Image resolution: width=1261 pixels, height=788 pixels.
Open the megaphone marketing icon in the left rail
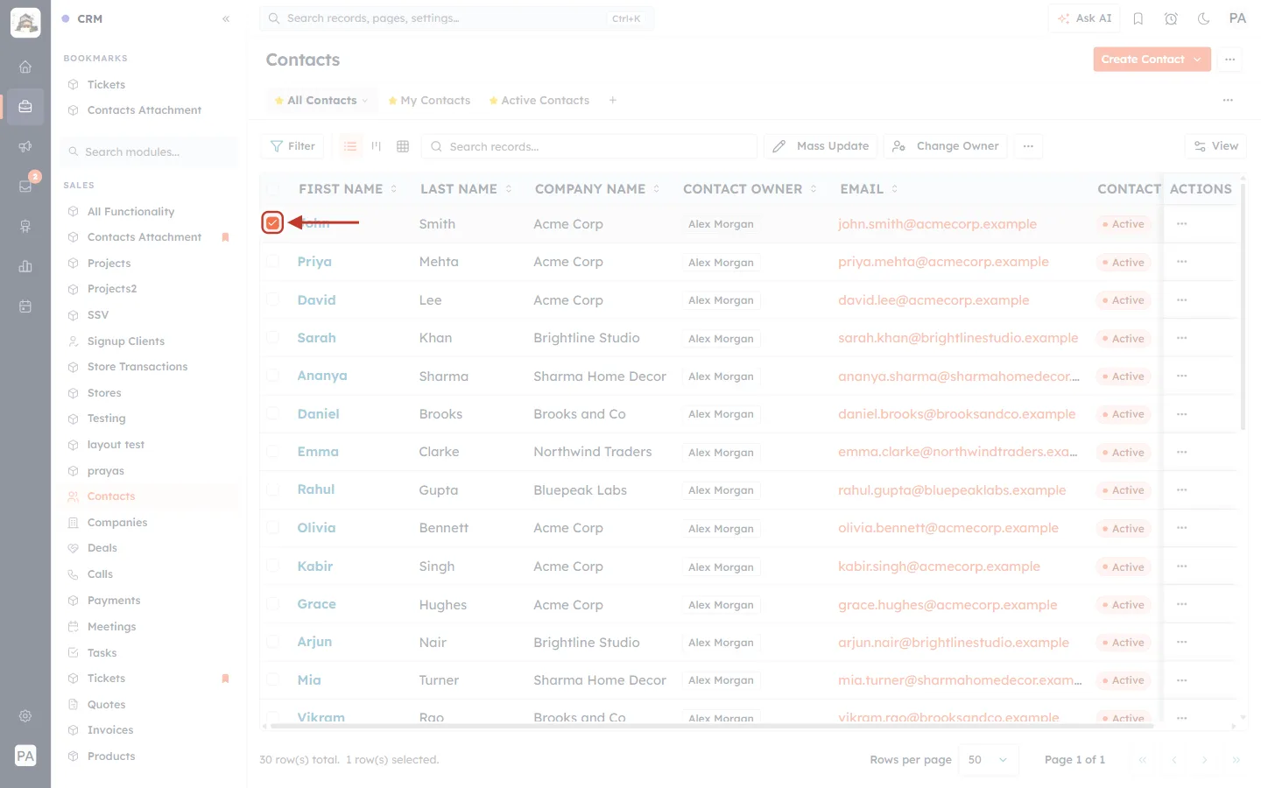point(25,146)
